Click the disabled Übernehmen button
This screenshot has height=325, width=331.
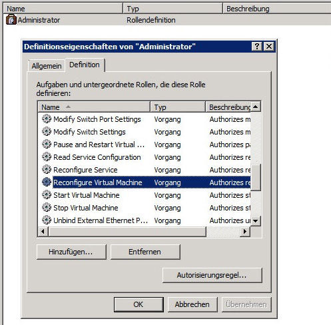click(246, 304)
